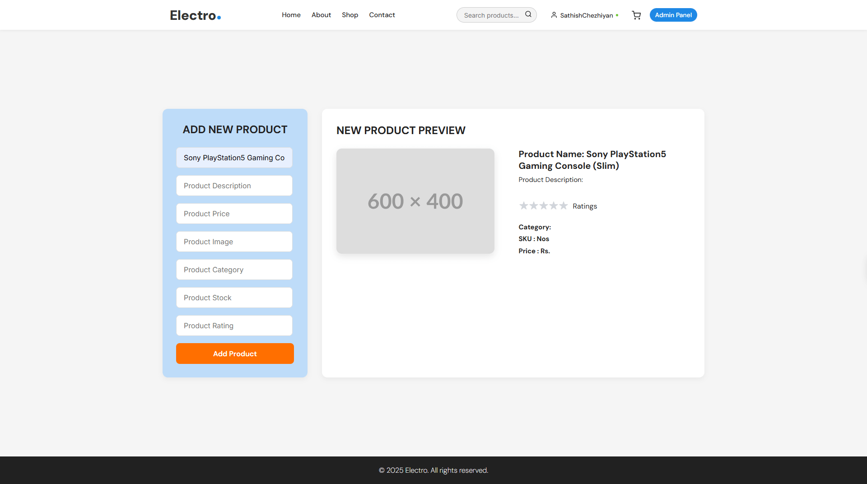
Task: Open the About menu item
Action: coord(321,15)
